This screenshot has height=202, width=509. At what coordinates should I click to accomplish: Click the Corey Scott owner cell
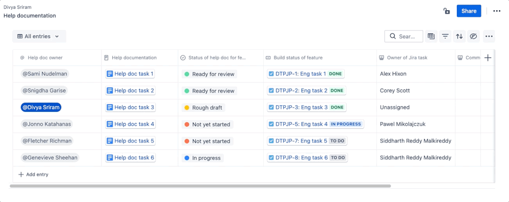(416, 91)
